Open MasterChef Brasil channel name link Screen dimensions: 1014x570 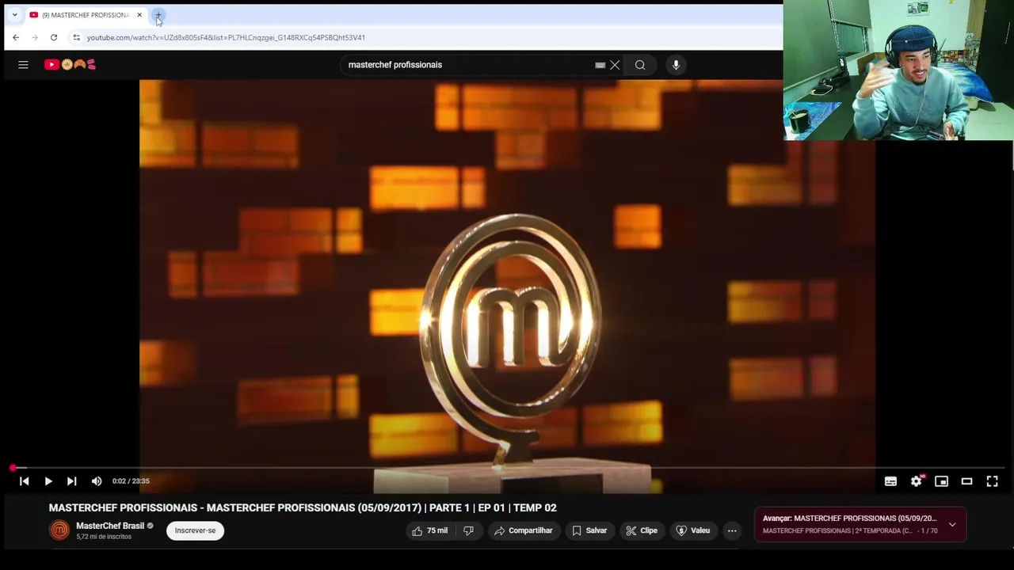[110, 526]
